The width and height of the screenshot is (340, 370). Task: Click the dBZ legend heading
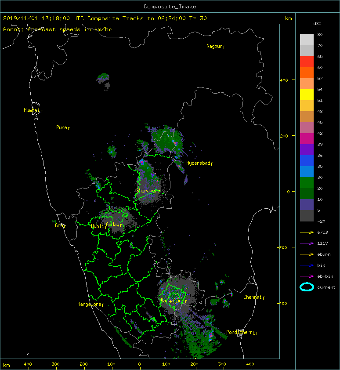pyautogui.click(x=317, y=24)
